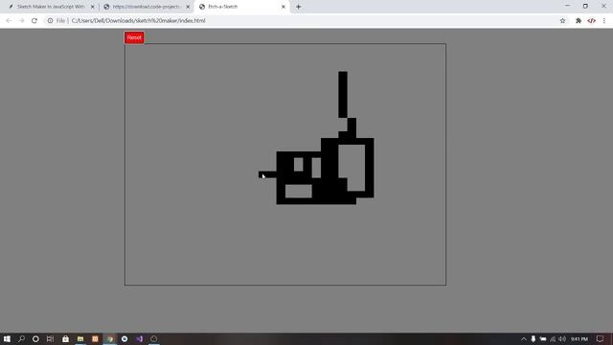613x345 pixels.
Task: Open the clock showing 9:41 PM
Action: point(579,338)
